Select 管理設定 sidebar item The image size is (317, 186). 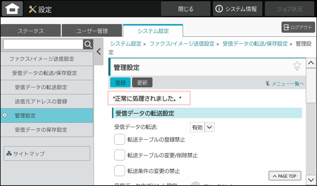[x=47, y=115]
